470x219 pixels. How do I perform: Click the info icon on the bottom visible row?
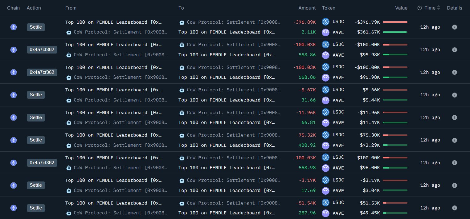tap(454, 208)
